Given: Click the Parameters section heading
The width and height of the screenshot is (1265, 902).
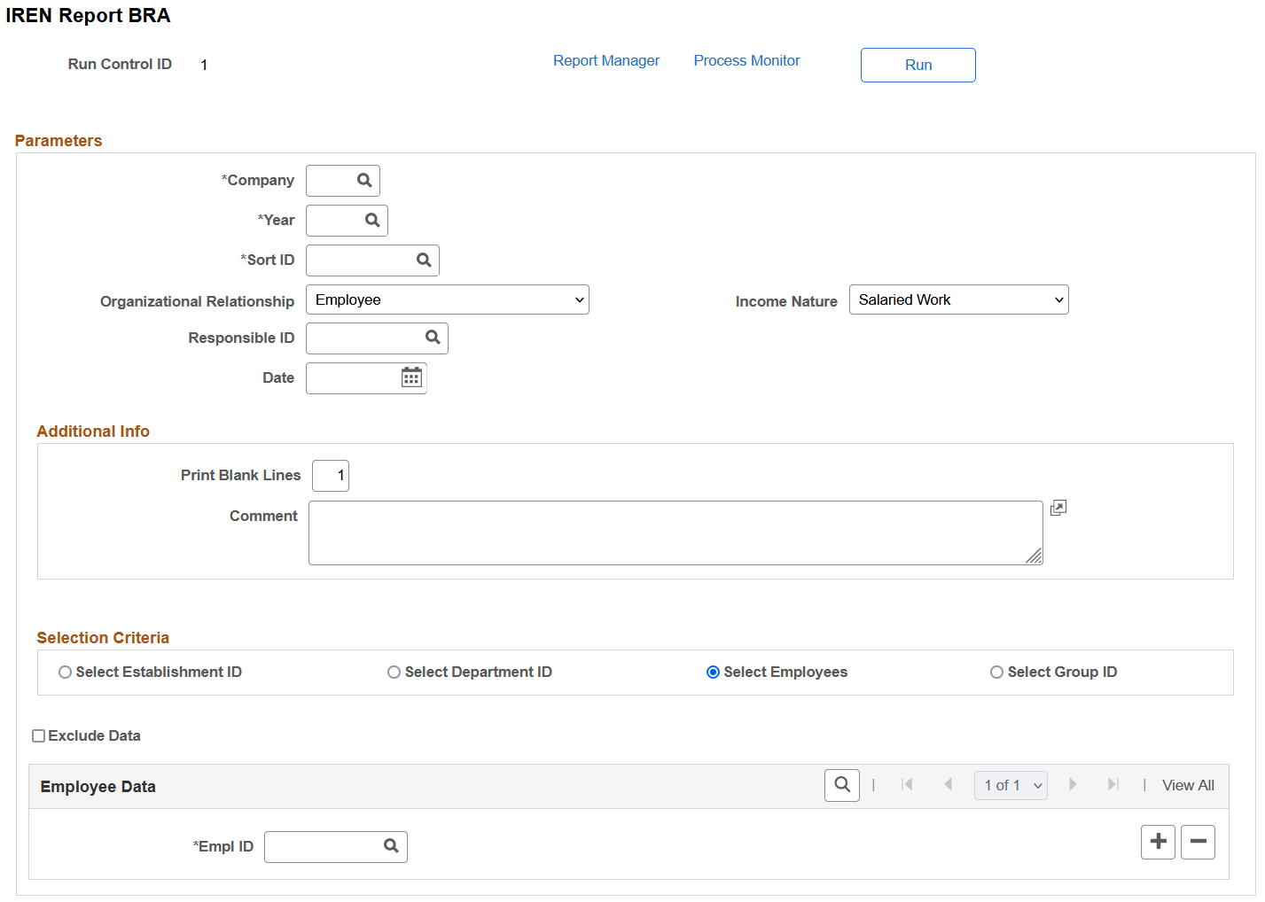Looking at the screenshot, I should coord(59,141).
